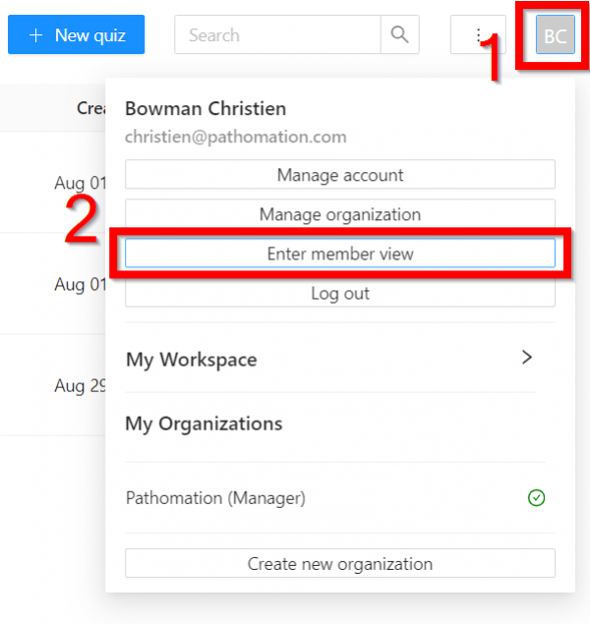This screenshot has height=624, width=590.
Task: Click the partially hidden Created column header
Action: coord(90,108)
